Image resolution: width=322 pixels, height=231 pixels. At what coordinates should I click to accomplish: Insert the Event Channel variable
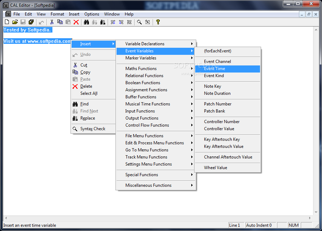227,62
